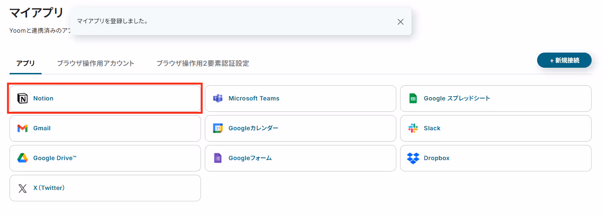
Task: Select the Slack app name
Action: (432, 128)
